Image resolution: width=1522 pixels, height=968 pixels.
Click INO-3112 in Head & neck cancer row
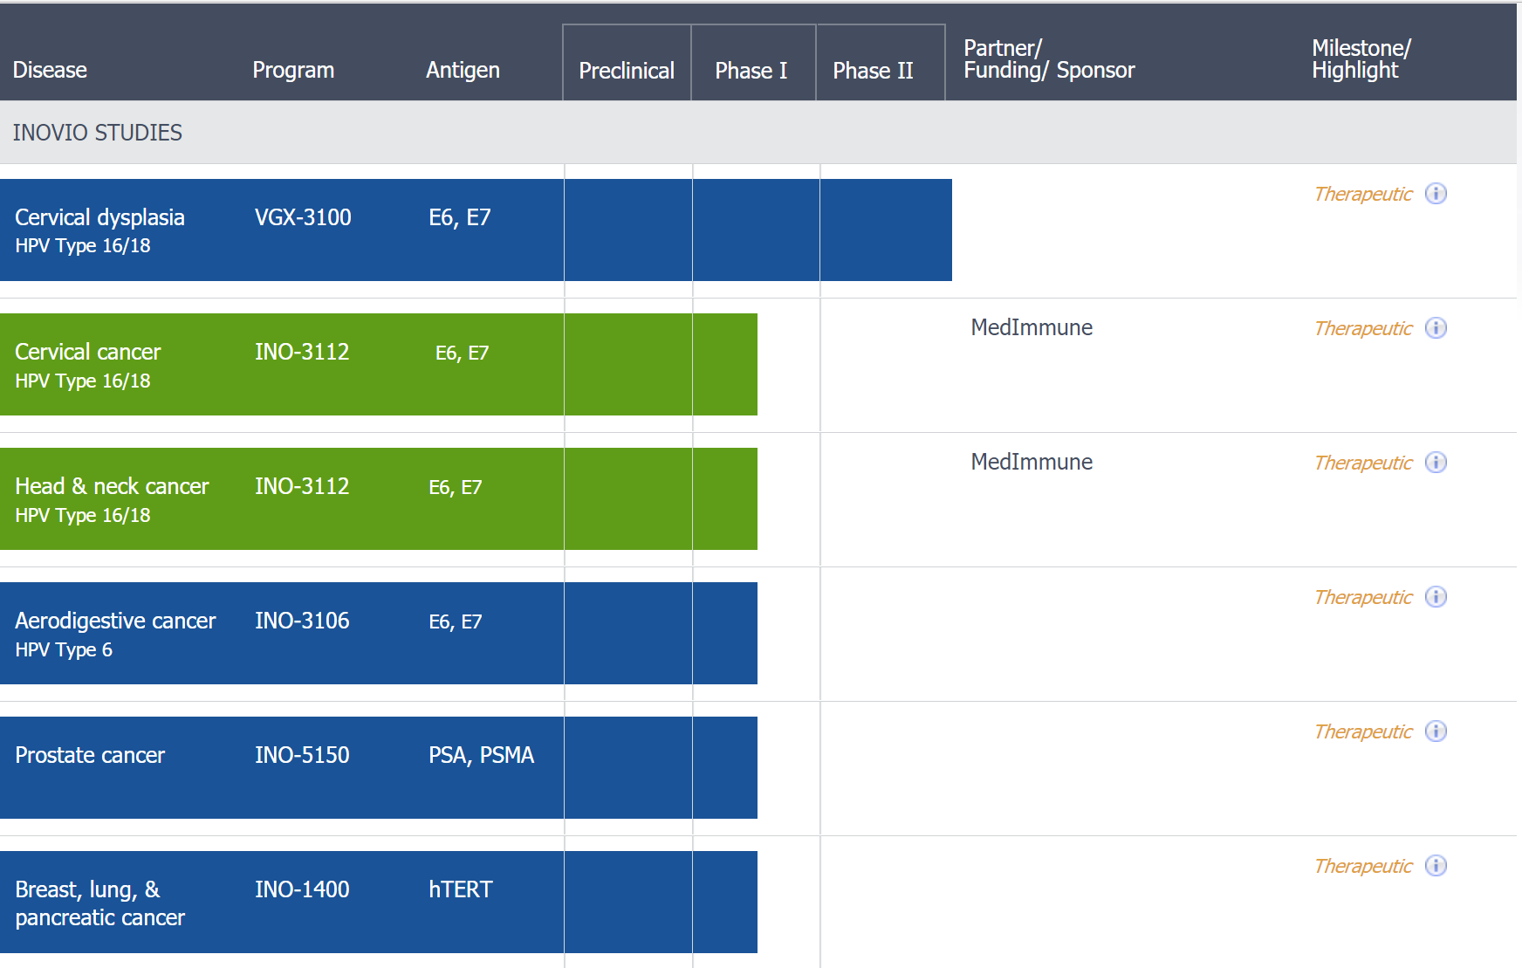[x=302, y=486]
